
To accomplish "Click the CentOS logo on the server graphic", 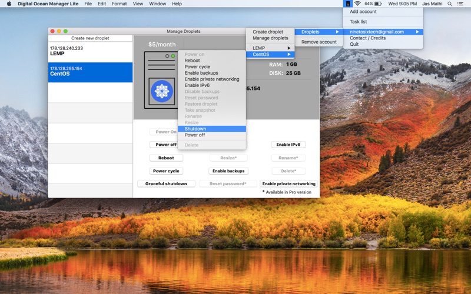I will (x=161, y=91).
